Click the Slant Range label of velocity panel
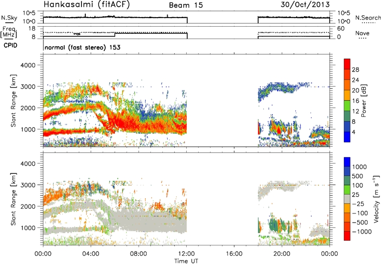 point(13,199)
